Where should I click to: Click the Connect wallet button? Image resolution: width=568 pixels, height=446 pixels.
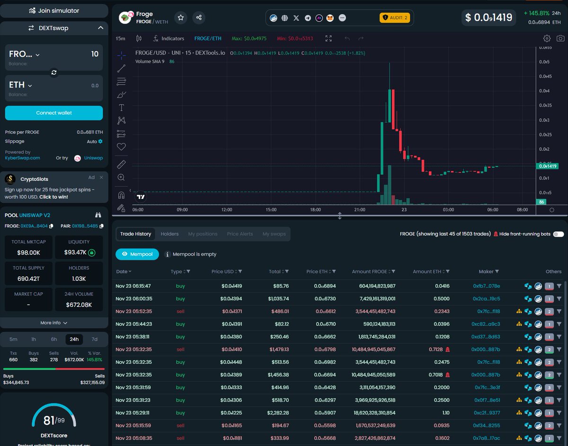pos(54,113)
